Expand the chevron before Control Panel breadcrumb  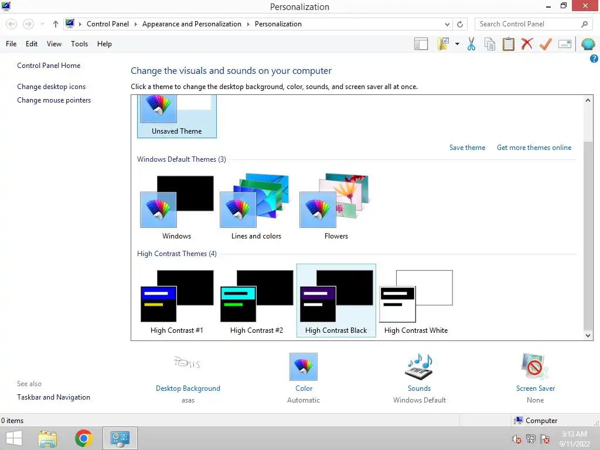pyautogui.click(x=80, y=24)
